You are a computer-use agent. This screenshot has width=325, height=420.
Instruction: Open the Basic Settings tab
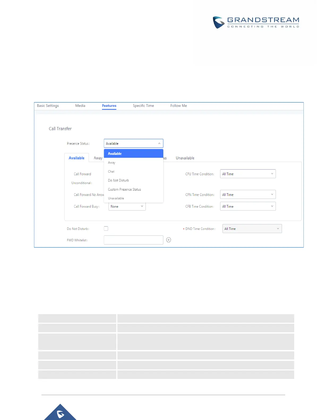pos(48,106)
